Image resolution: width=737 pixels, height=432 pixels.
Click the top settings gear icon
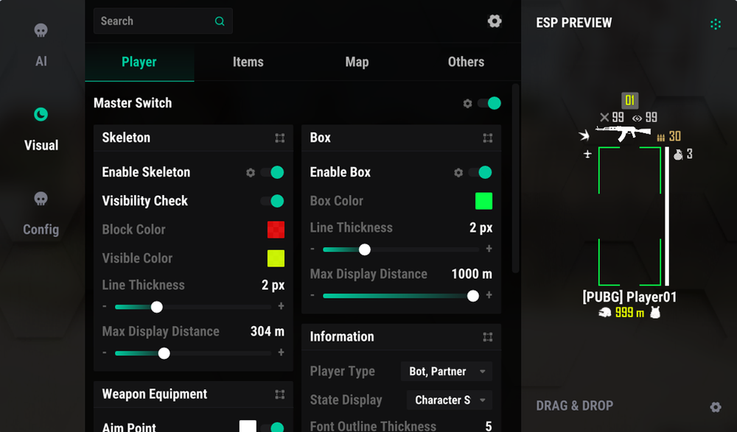[495, 21]
